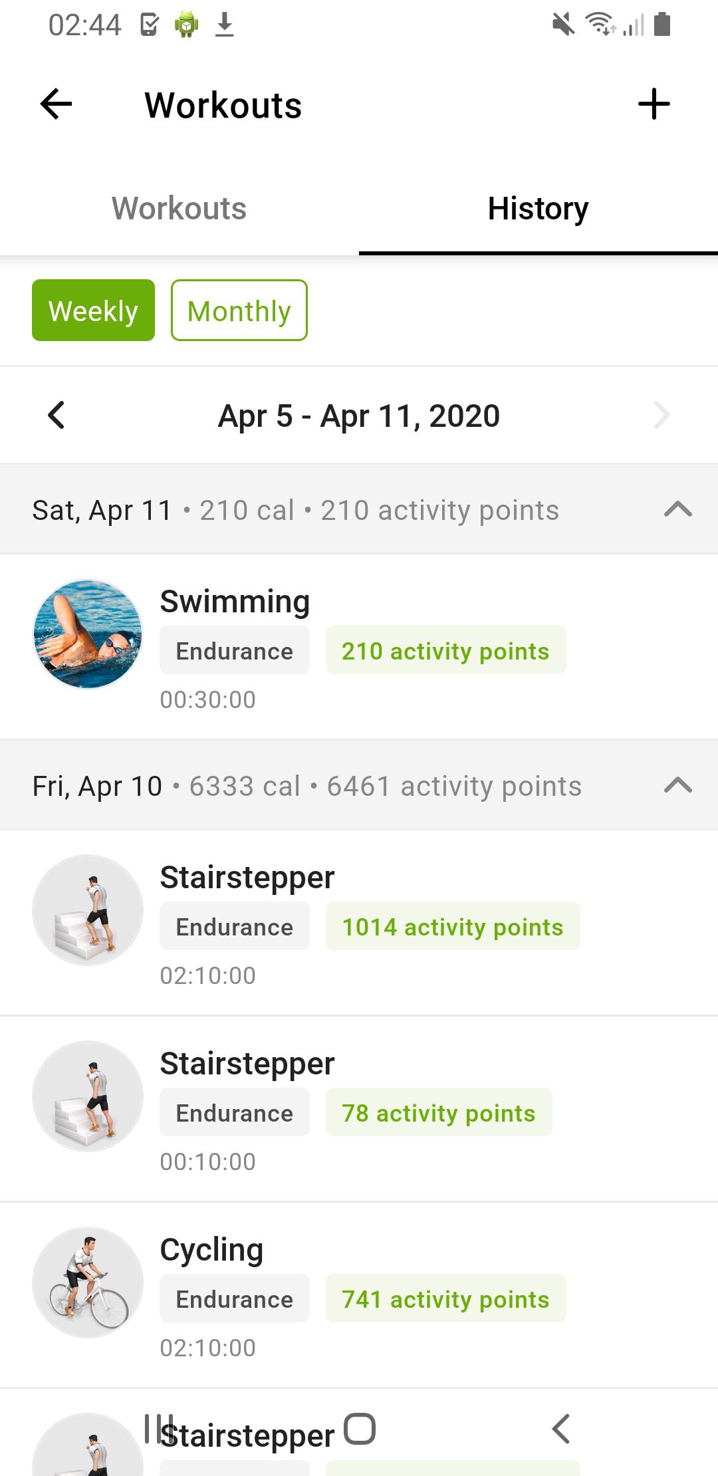Tap the back arrow beside Workouts title
This screenshot has width=718, height=1476.
tap(56, 104)
